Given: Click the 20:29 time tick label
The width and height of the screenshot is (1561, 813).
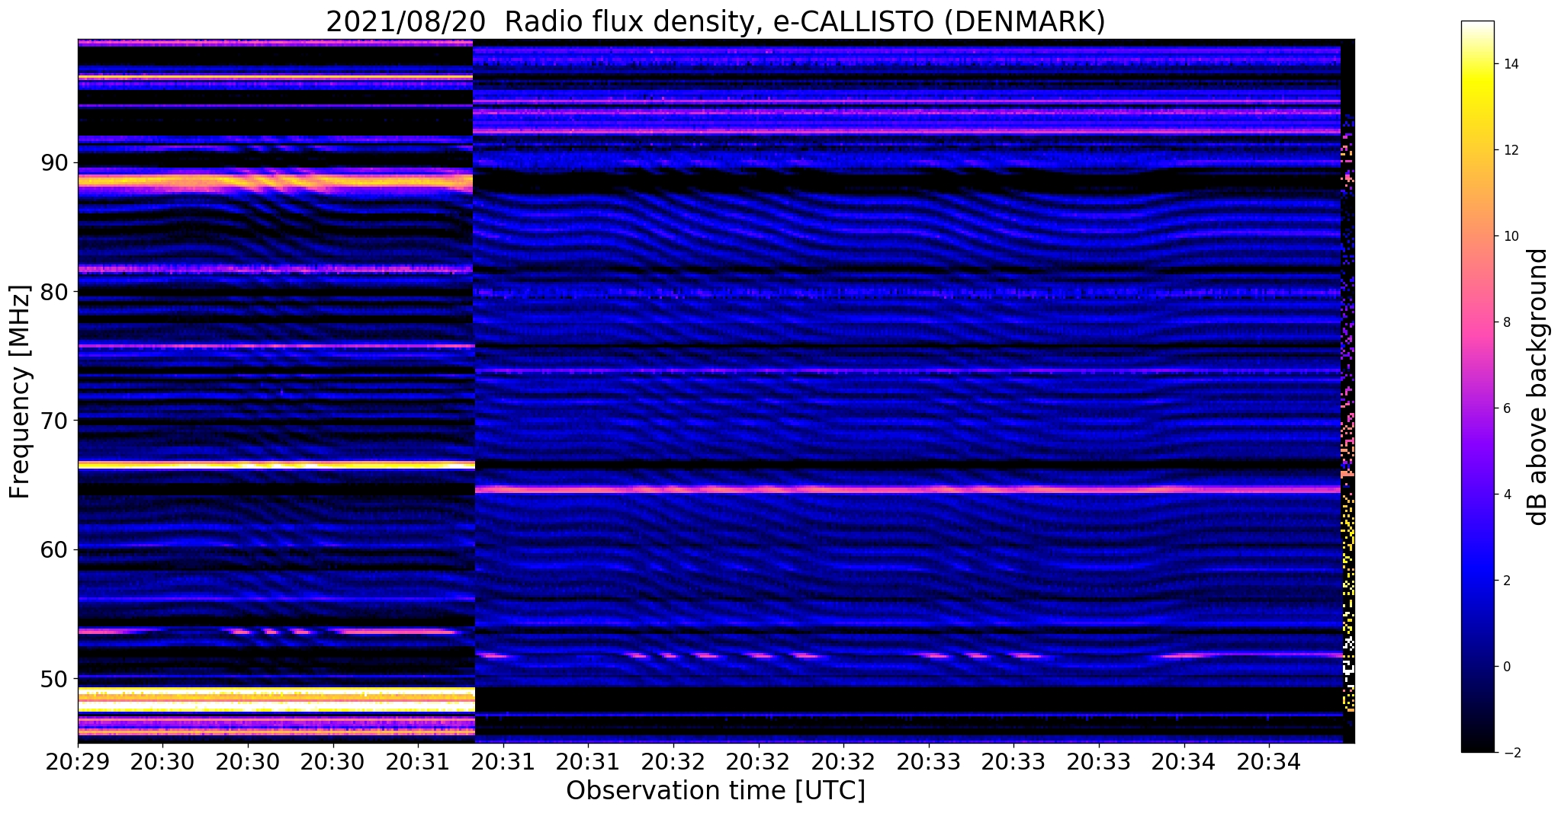Looking at the screenshot, I should click(78, 762).
